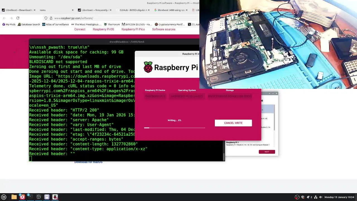Click the terminal window scrollbar

point(224,157)
